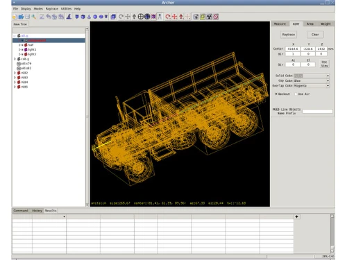Expand the light1 tree node
The image size is (347, 260).
pos(19,50)
